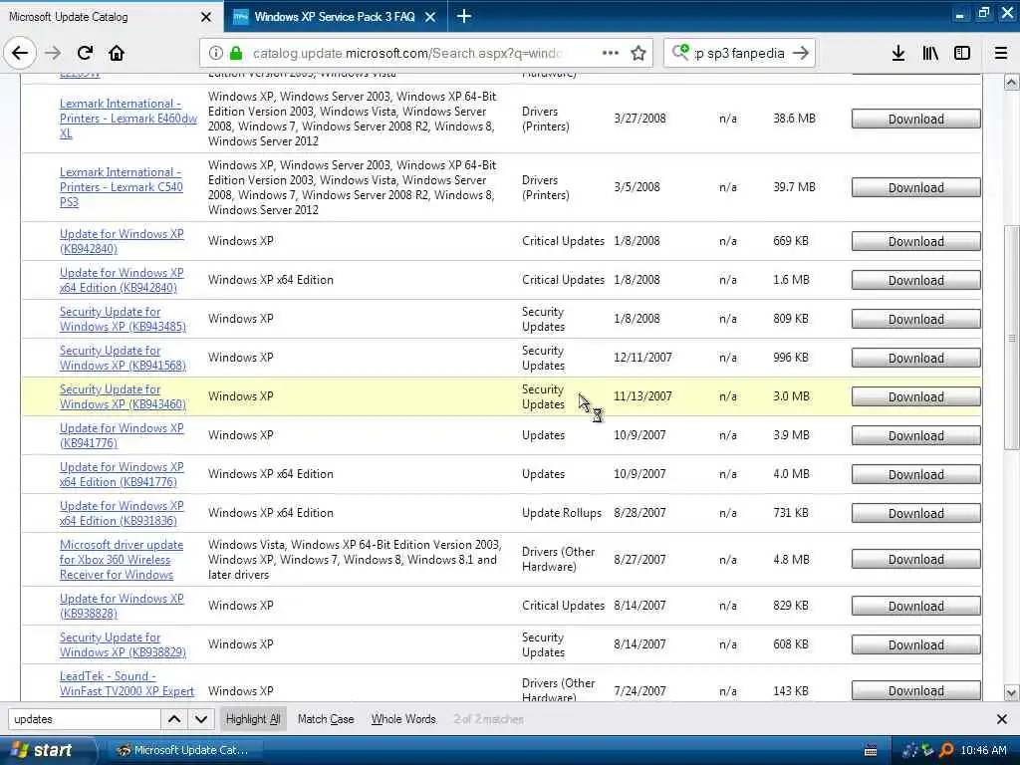This screenshot has width=1020, height=765.
Task: Click the Update Rollups classification cell
Action: (x=562, y=513)
